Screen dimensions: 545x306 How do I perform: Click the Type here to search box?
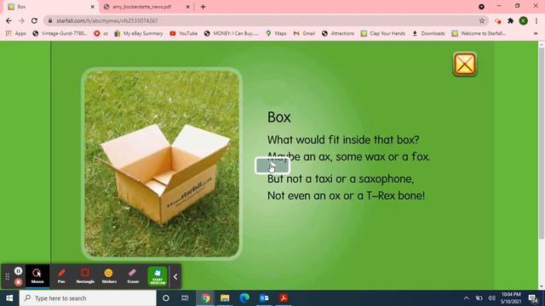click(88, 298)
